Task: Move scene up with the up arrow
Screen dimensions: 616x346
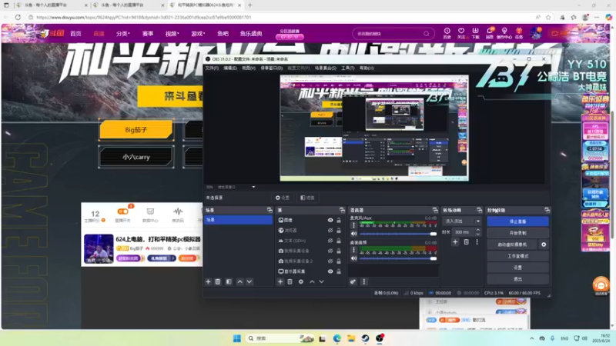Action: [x=239, y=281]
